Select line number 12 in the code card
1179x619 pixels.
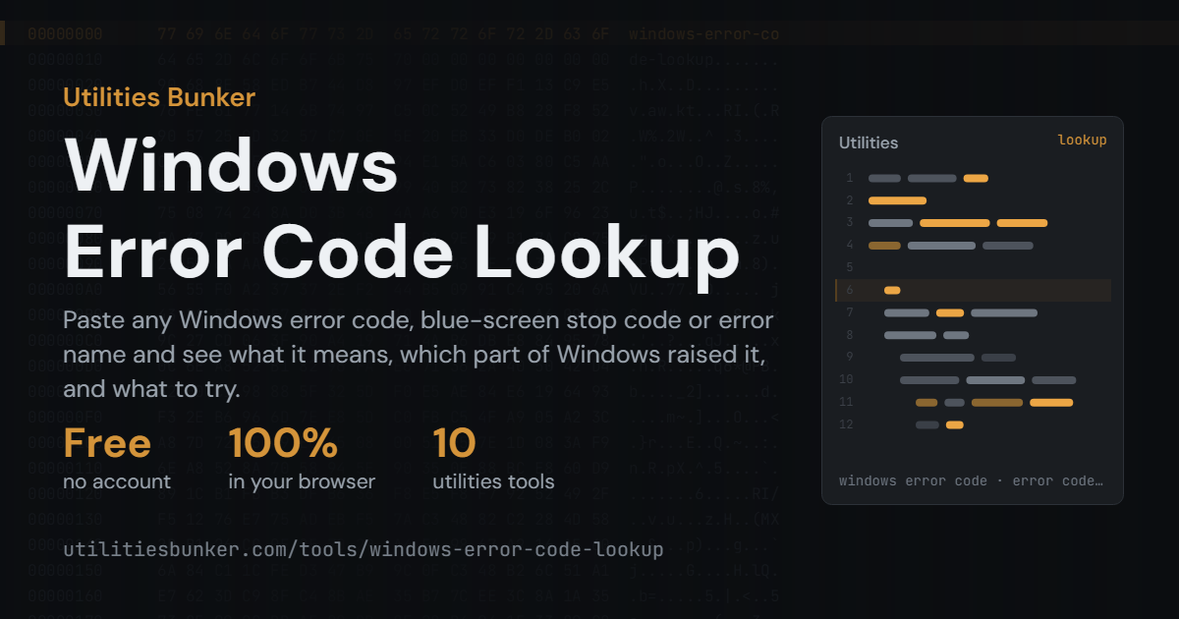[847, 424]
